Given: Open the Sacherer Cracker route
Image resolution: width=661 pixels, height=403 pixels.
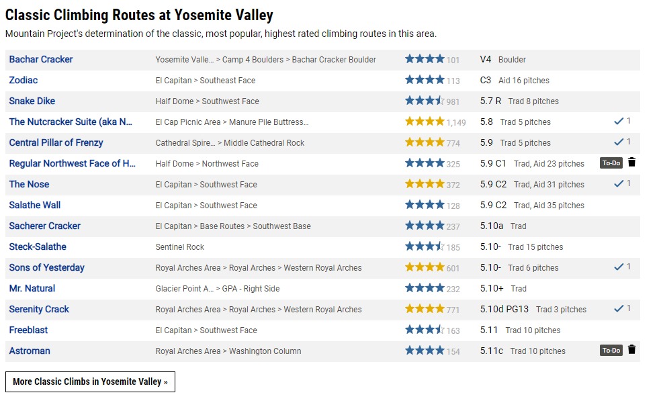Looking at the screenshot, I should (x=45, y=226).
